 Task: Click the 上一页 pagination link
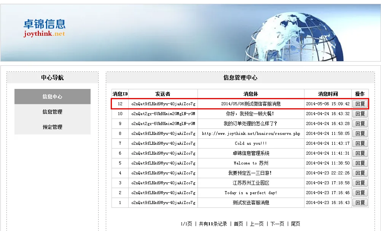point(257,224)
